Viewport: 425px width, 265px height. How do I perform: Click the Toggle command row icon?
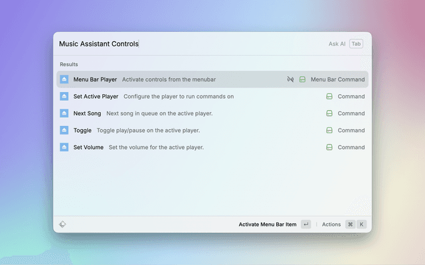tap(64, 131)
